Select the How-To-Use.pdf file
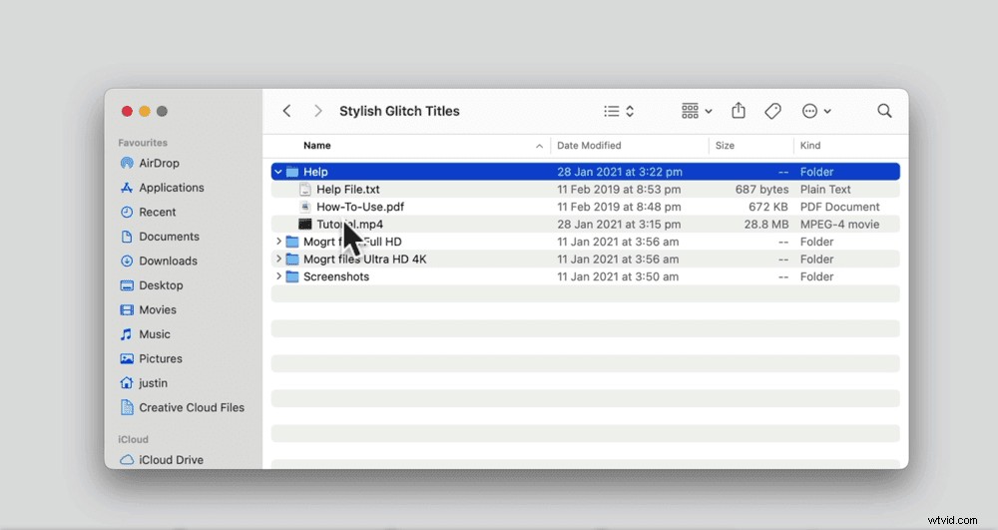This screenshot has height=530, width=998. [x=359, y=207]
